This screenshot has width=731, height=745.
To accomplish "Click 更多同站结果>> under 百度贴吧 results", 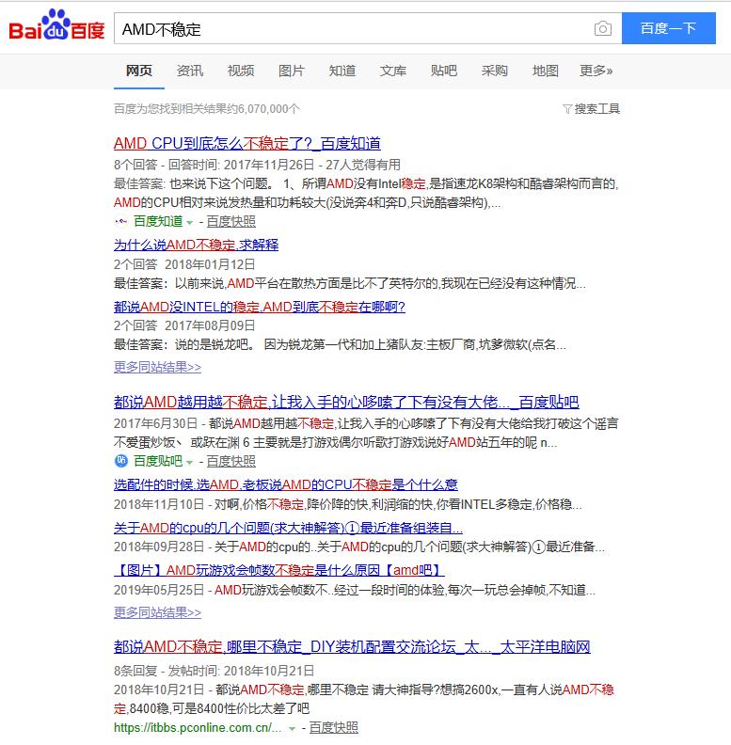I will point(157,612).
